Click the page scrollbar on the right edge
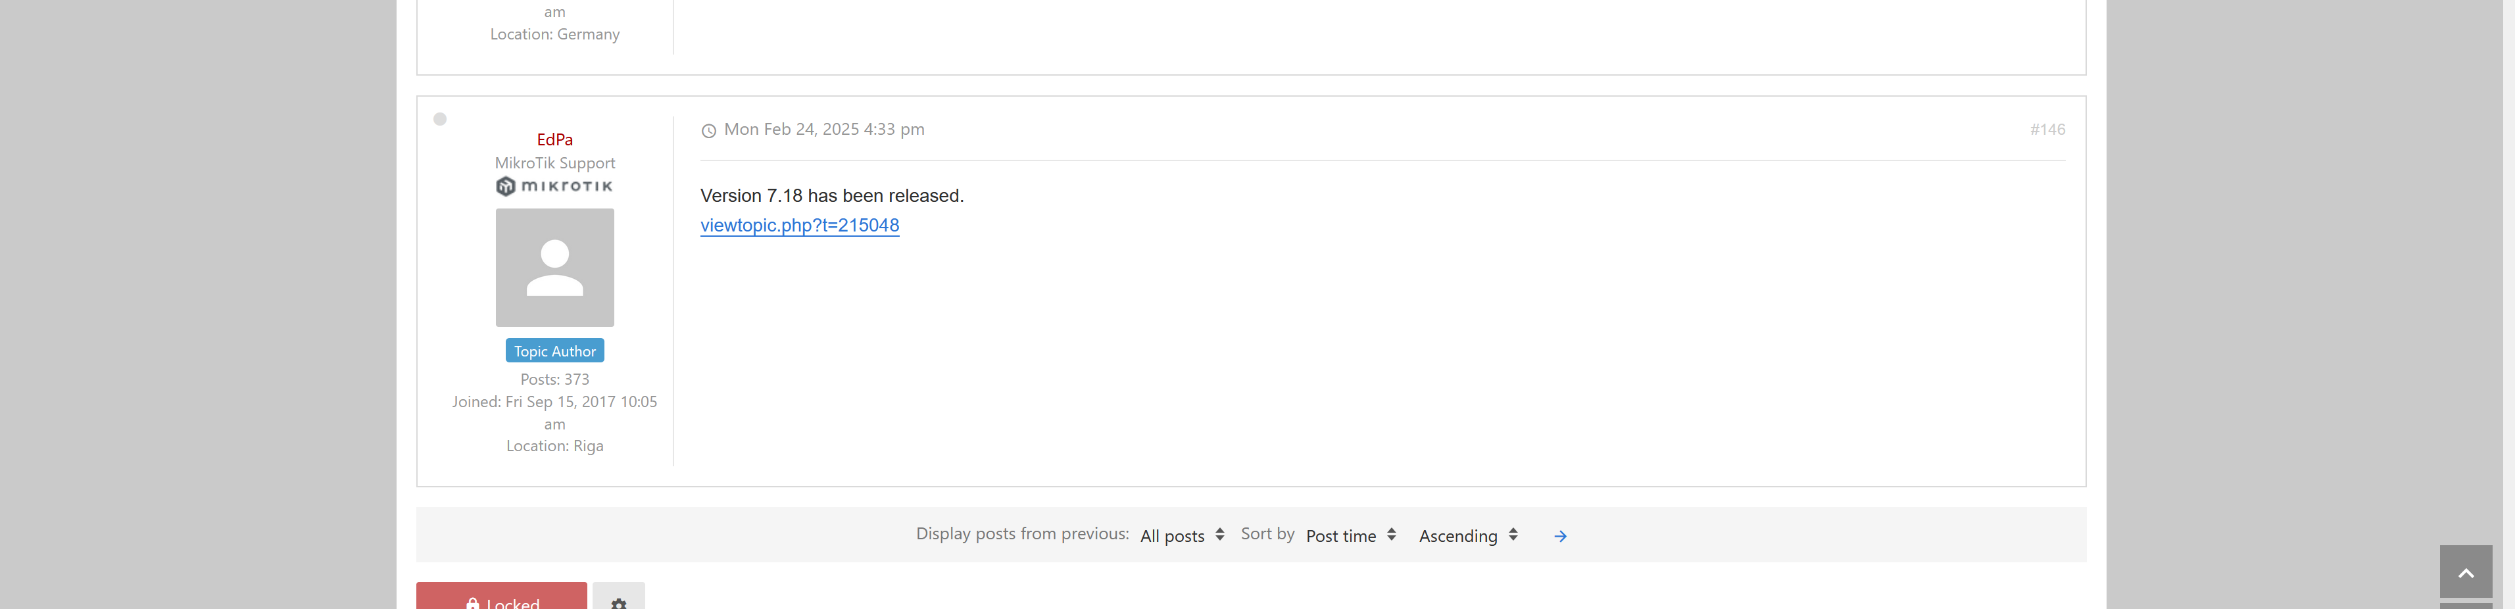 pos(2509,293)
